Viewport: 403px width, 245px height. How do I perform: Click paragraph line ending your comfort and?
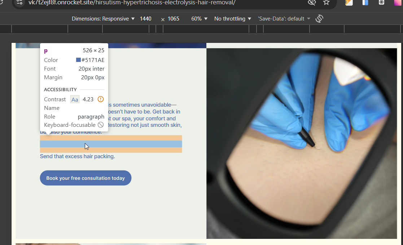(x=141, y=119)
